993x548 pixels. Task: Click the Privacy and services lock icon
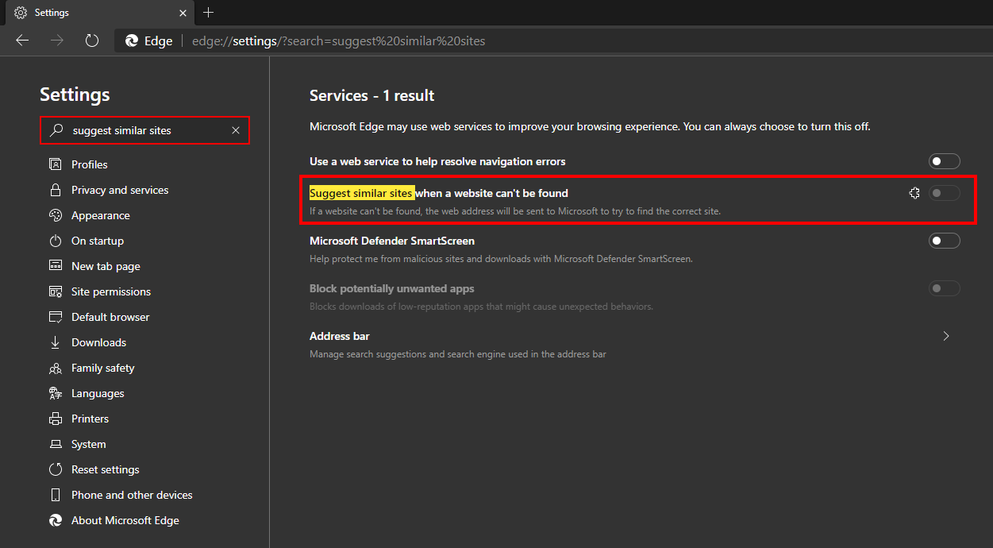(x=56, y=190)
